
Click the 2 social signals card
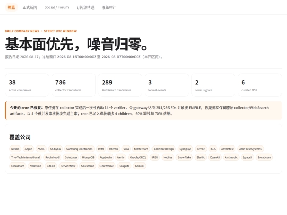[x=213, y=85]
